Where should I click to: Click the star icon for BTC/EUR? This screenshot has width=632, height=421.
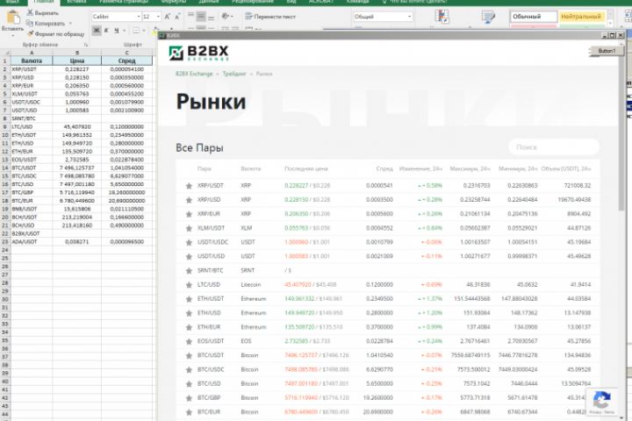point(189,412)
